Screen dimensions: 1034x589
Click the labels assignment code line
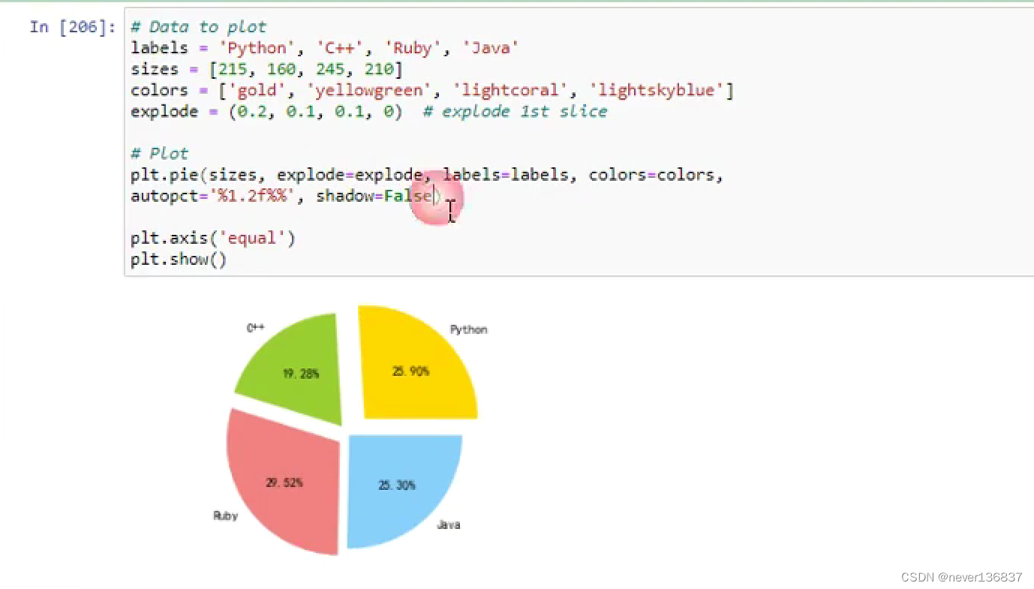[x=325, y=48]
